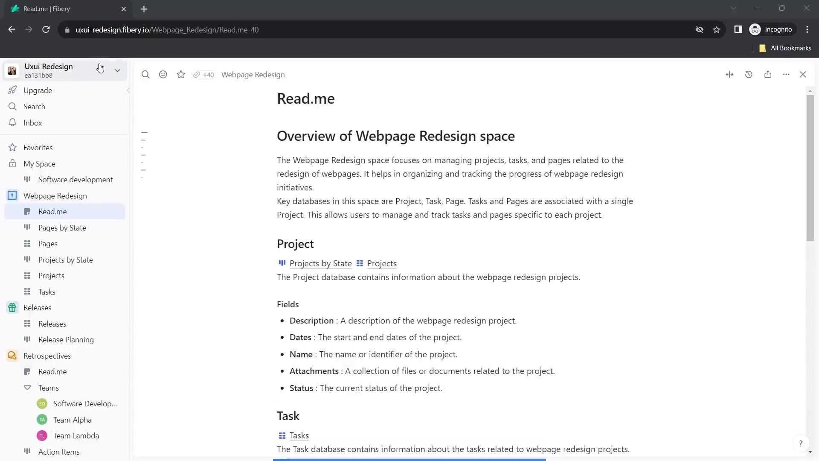The width and height of the screenshot is (819, 461).
Task: Close the Read.me document panel
Action: pos(803,75)
